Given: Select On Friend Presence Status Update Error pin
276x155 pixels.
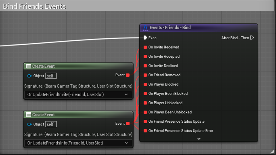Looking at the screenshot, I should click(145, 131).
